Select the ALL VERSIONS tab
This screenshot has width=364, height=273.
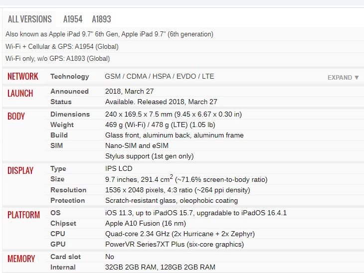tap(30, 19)
